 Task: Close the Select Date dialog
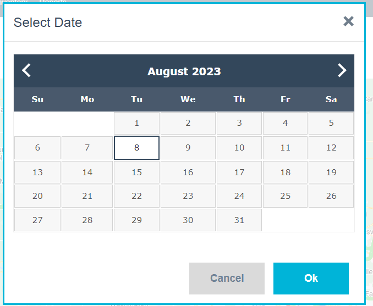(x=348, y=21)
